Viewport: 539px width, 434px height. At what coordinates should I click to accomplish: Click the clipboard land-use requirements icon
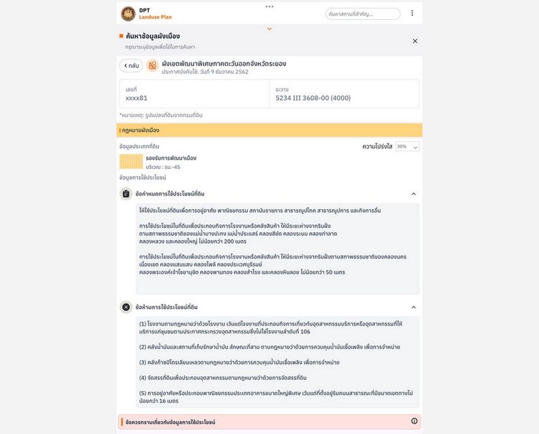tap(126, 194)
